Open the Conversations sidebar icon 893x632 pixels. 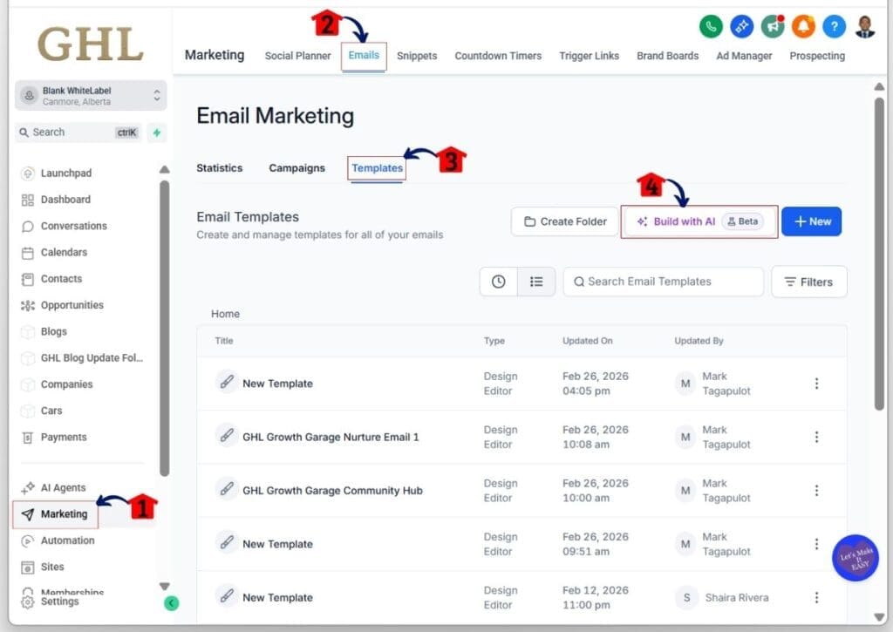point(26,226)
